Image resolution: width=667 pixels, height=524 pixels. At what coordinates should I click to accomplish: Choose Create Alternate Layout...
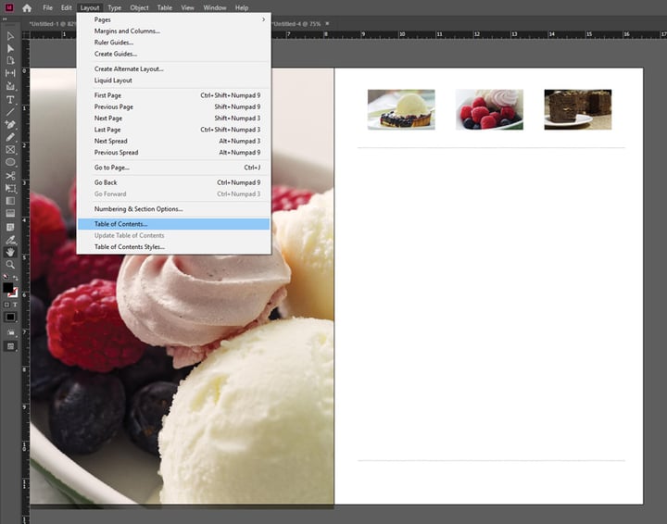(x=173, y=69)
